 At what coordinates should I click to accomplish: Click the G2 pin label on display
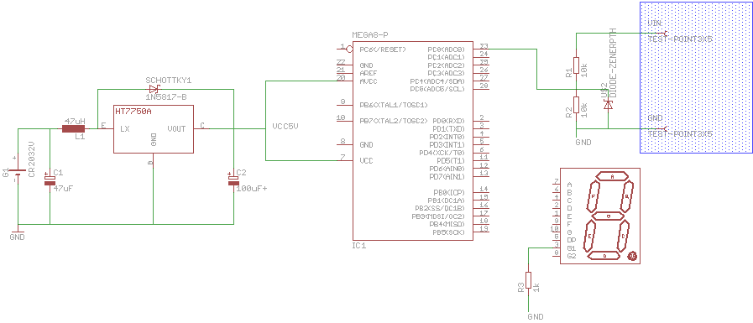point(572,256)
